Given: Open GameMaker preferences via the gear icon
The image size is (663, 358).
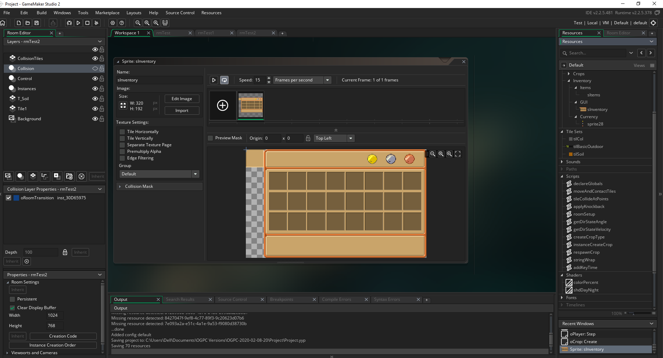Looking at the screenshot, I should click(112, 23).
